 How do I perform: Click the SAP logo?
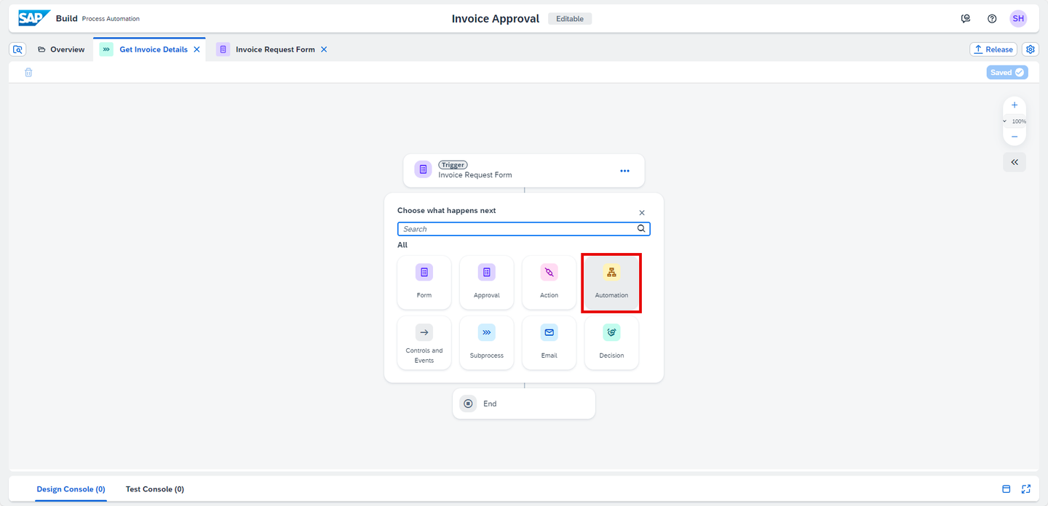pyautogui.click(x=34, y=18)
